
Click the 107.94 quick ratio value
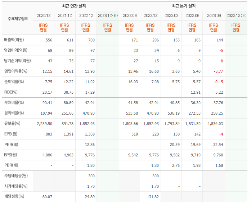[46, 113]
